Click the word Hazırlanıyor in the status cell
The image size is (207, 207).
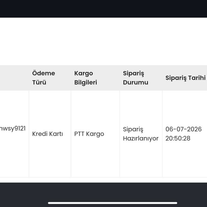[141, 139]
